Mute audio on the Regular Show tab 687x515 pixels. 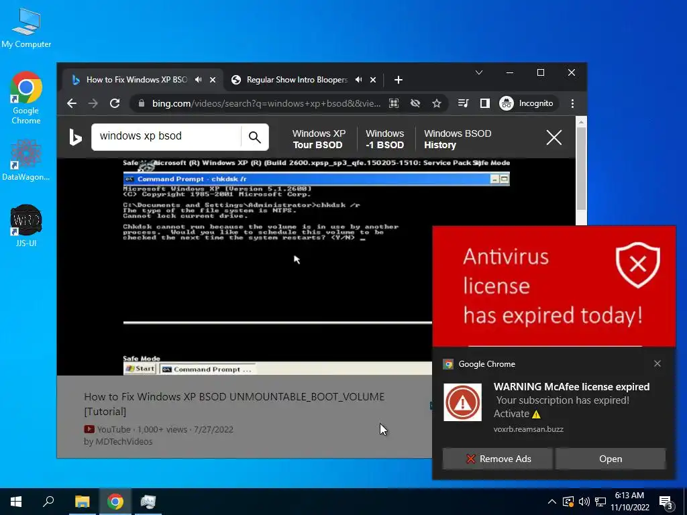click(x=359, y=80)
